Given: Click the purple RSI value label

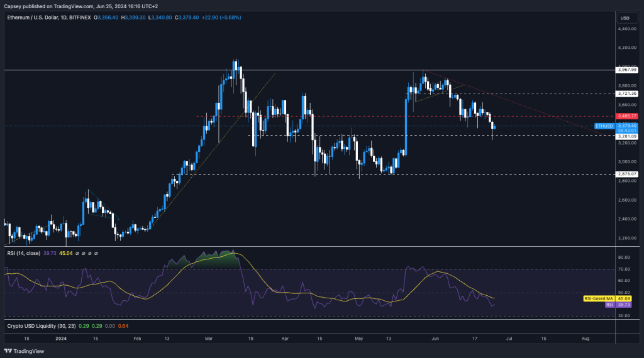Looking at the screenshot, I should click(609, 305).
